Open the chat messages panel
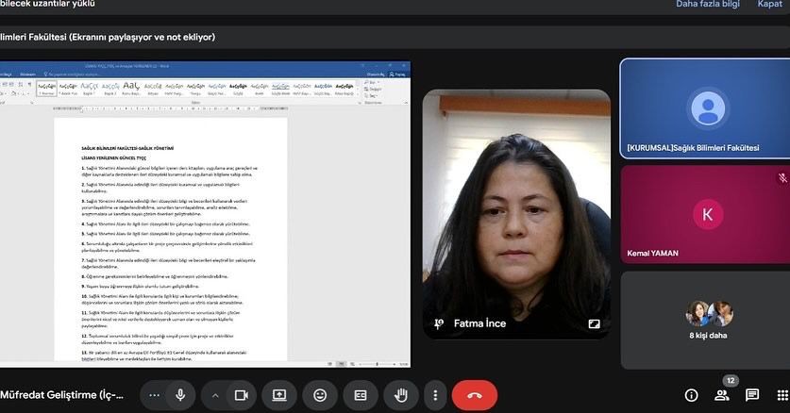 (x=752, y=395)
